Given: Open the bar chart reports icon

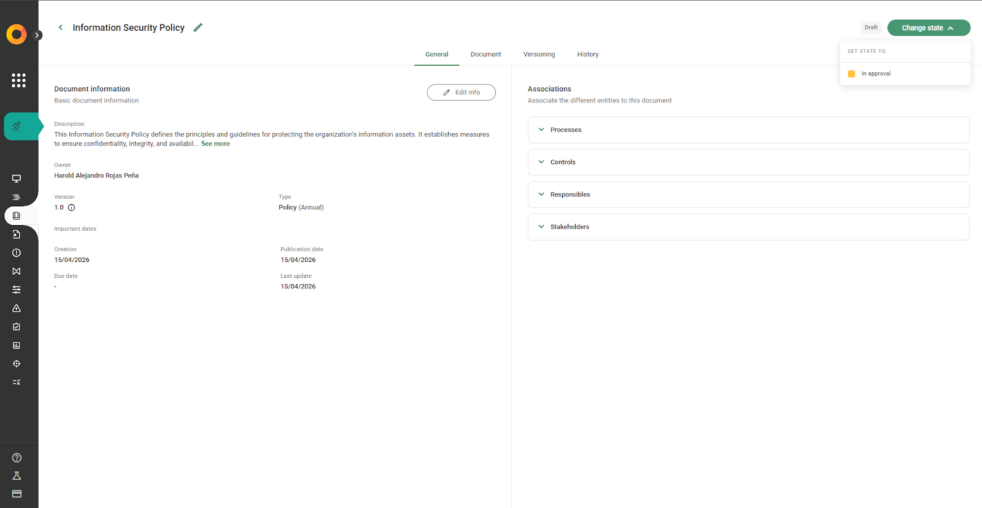Looking at the screenshot, I should (17, 345).
